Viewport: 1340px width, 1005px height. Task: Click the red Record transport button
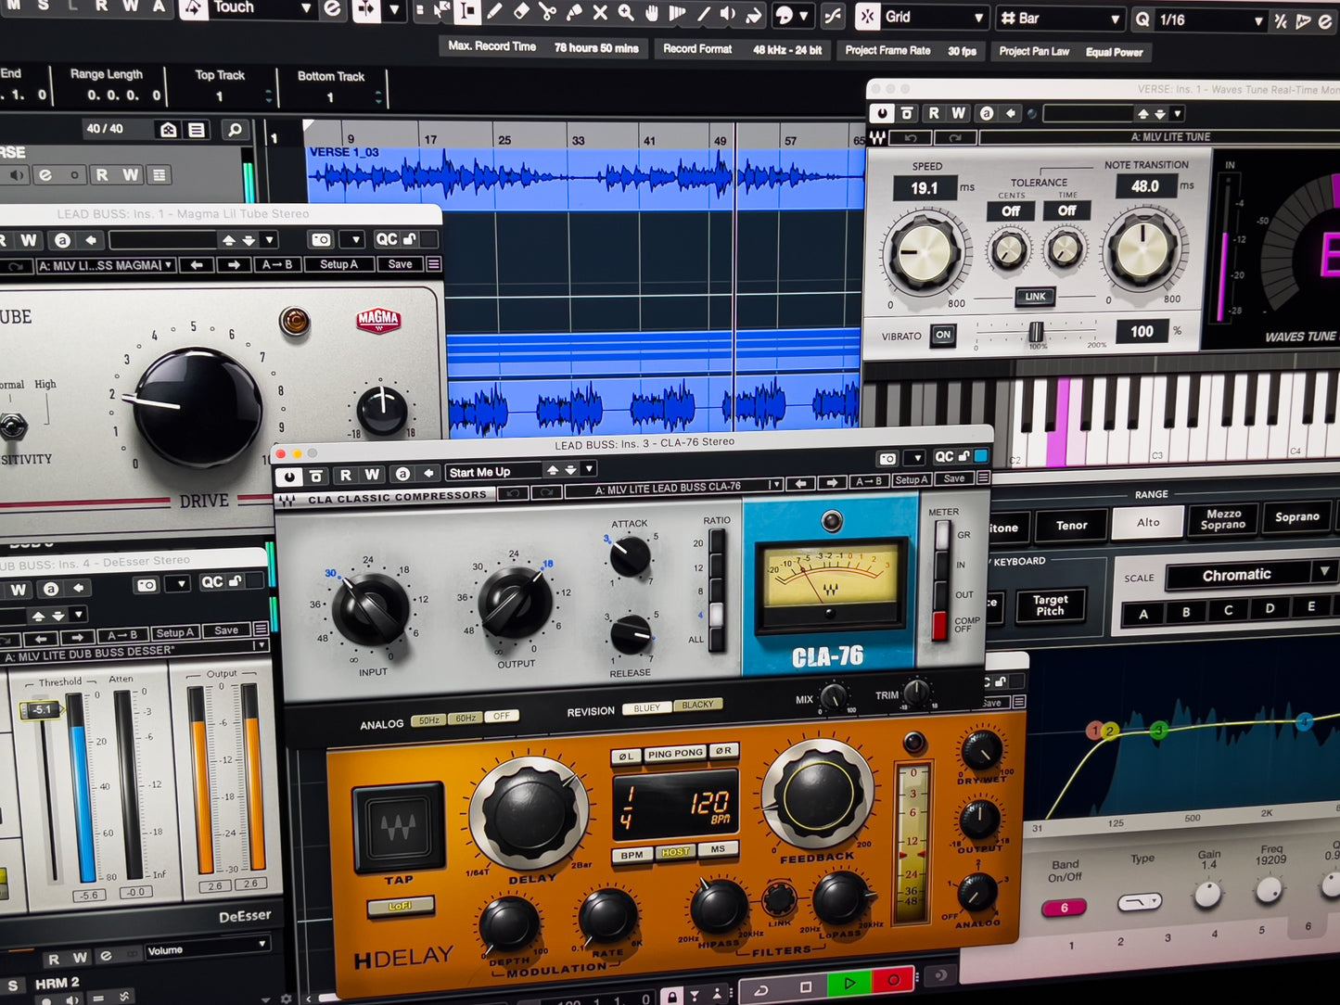[893, 980]
